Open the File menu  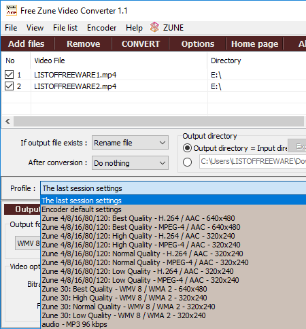(11, 28)
